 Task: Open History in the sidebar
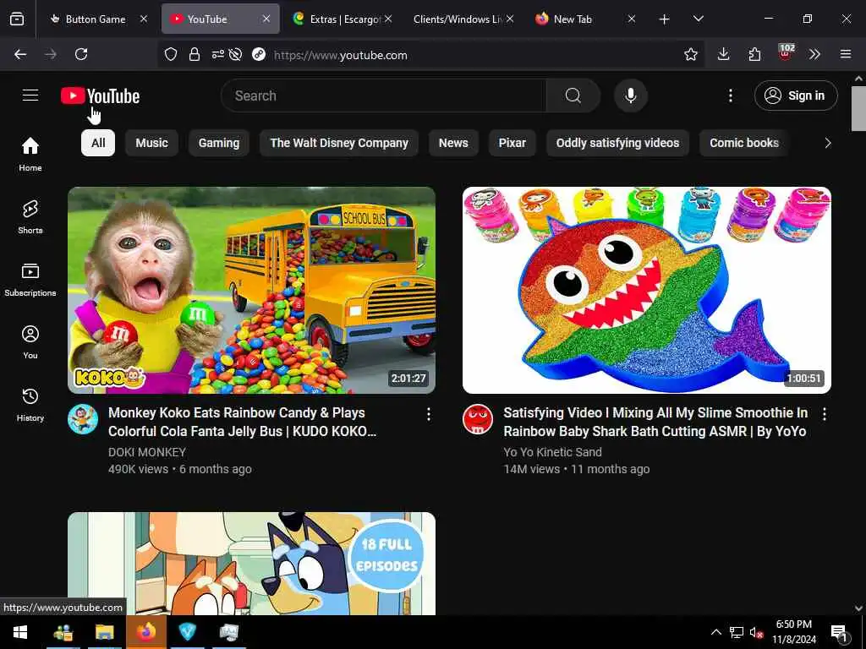click(x=30, y=405)
